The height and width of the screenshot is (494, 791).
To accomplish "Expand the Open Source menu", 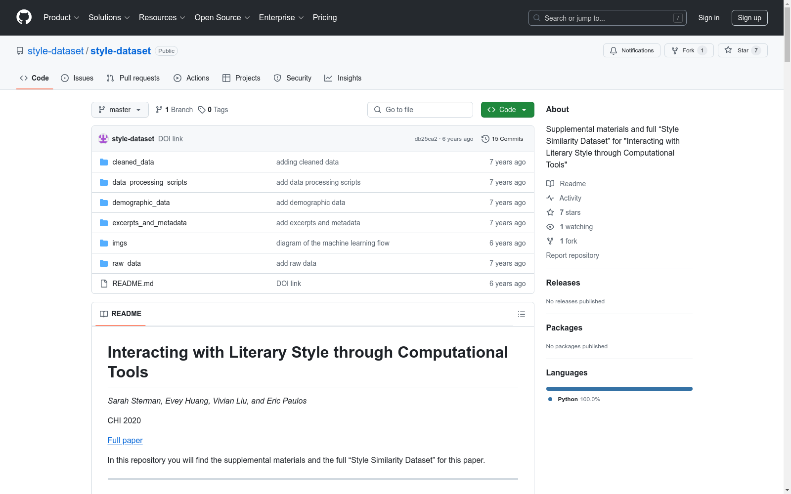I will point(222,18).
